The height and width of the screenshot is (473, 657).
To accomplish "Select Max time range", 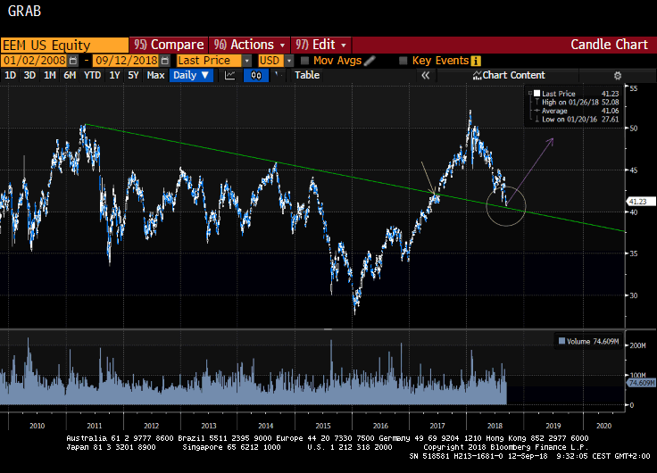I will 155,75.
